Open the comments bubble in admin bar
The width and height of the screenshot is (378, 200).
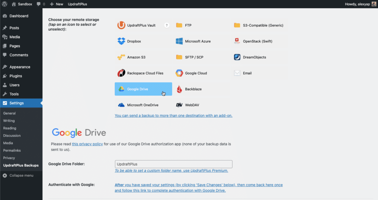pos(41,4)
